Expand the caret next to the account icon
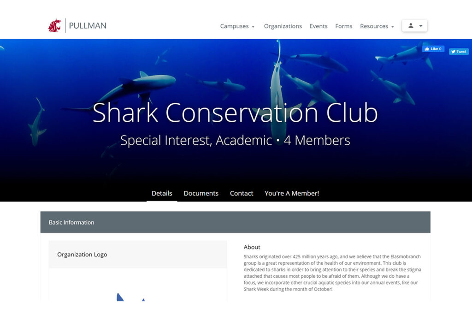Screen dimensions: 472x315 click(420, 26)
